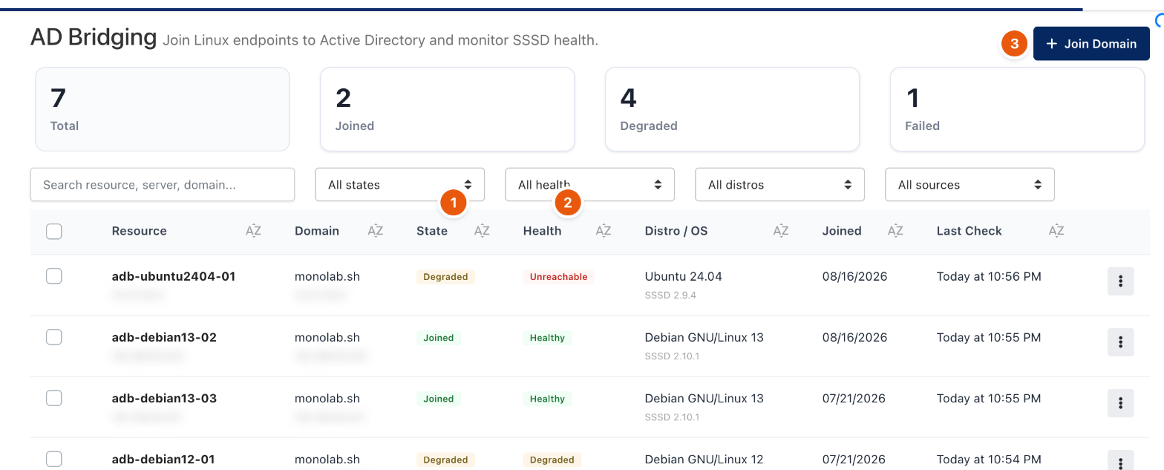Screen dimensions: 1164x470
Task: Click the Join Domain button
Action: pyautogui.click(x=1091, y=44)
